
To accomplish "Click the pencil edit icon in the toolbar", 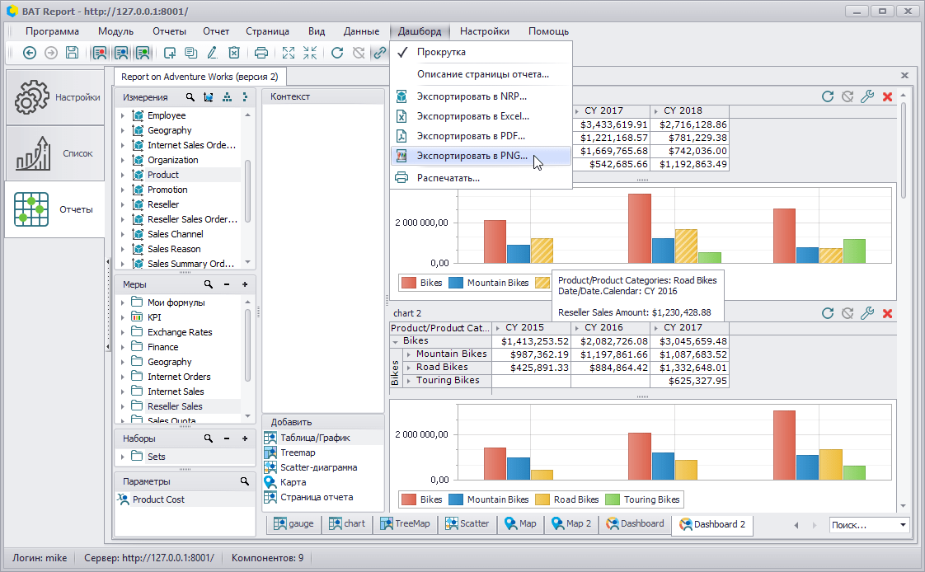I will point(213,53).
